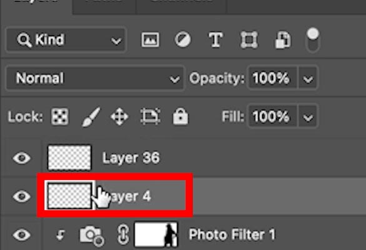Screen dimensions: 366x250
Task: Lock image pixels brush icon
Action: [91, 116]
